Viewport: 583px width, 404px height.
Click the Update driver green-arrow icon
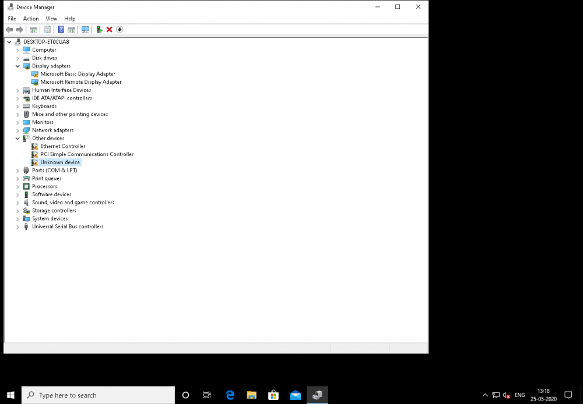99,30
